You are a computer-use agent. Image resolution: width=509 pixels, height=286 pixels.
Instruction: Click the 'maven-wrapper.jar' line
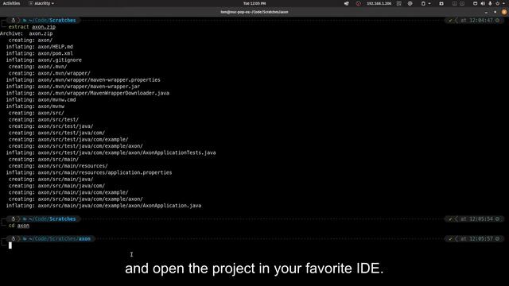click(x=72, y=87)
